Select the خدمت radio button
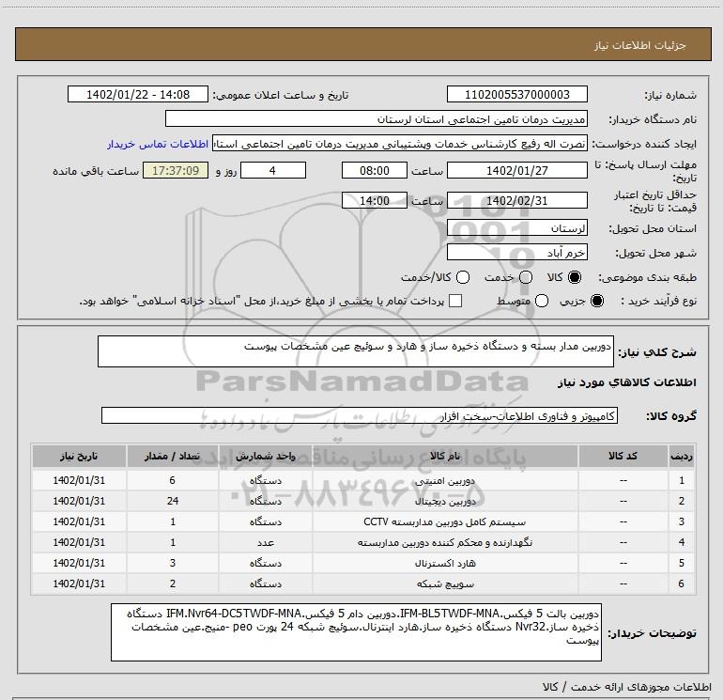723x700 pixels. [x=526, y=277]
